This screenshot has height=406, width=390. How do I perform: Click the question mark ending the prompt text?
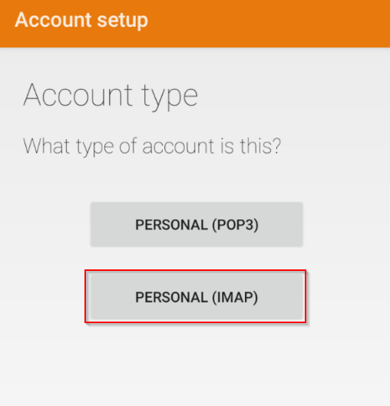(x=276, y=146)
